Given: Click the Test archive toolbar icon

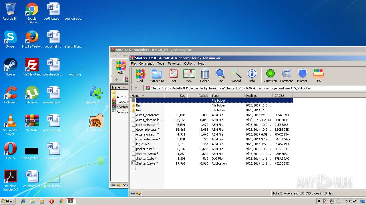Looking at the screenshot, I should (173, 76).
